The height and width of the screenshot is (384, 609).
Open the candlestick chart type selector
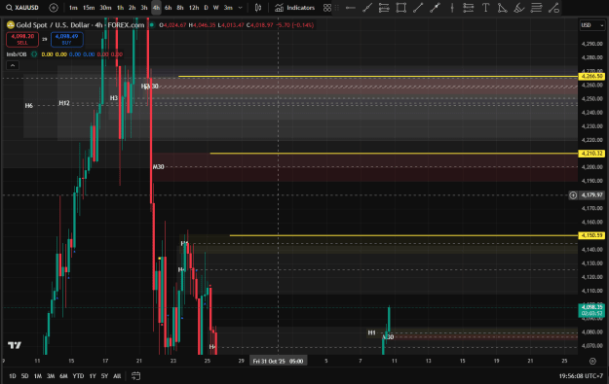(x=258, y=8)
